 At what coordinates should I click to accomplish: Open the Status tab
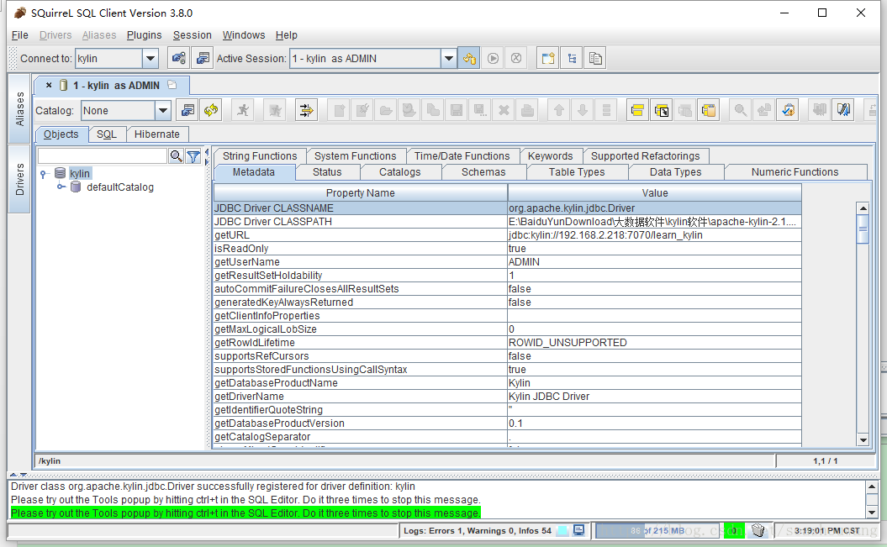coord(327,171)
